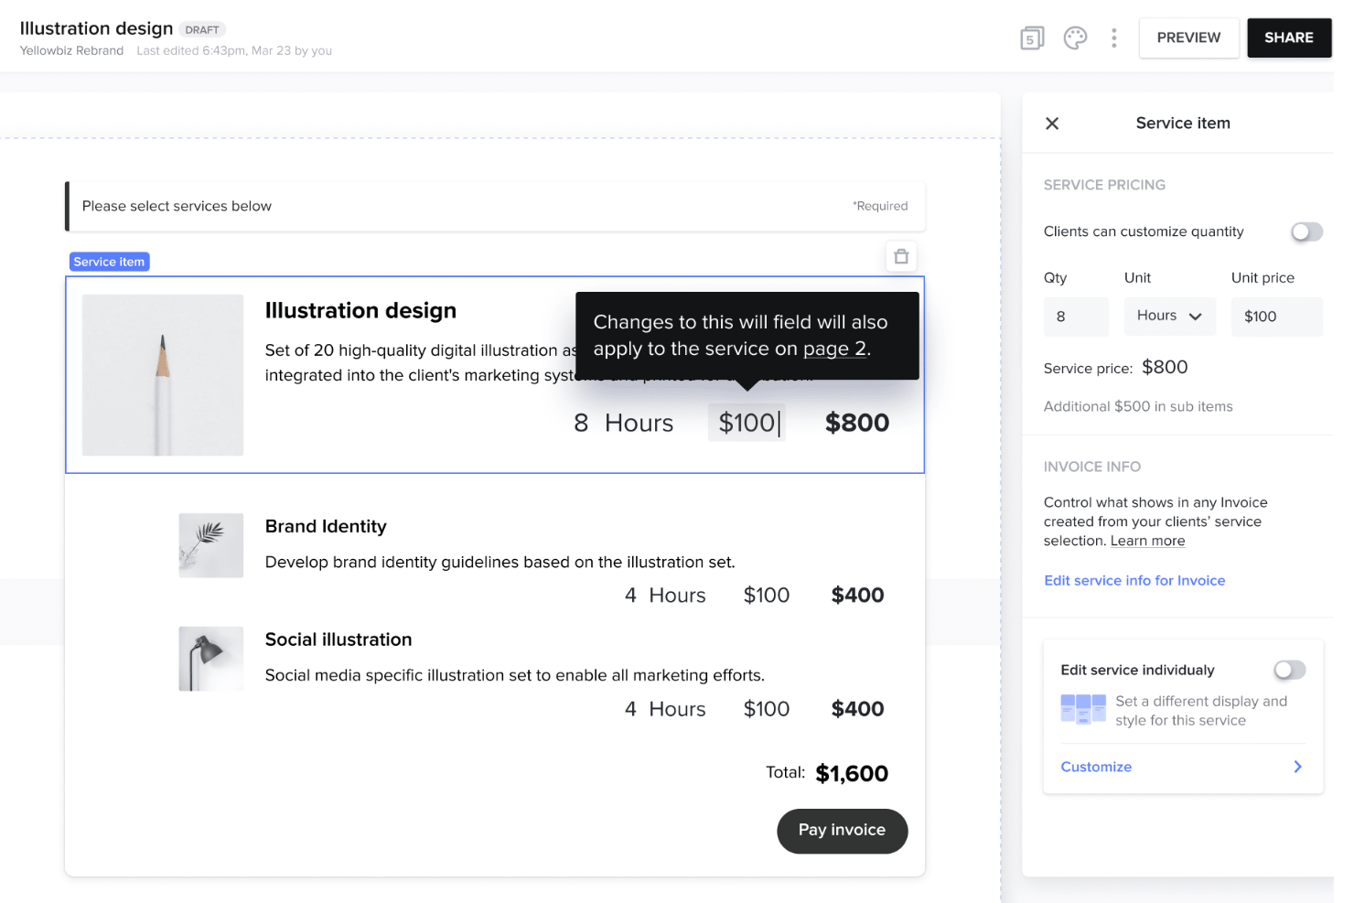Select the lamp thumbnail for Social illustration
This screenshot has width=1354, height=903.
pyautogui.click(x=210, y=658)
